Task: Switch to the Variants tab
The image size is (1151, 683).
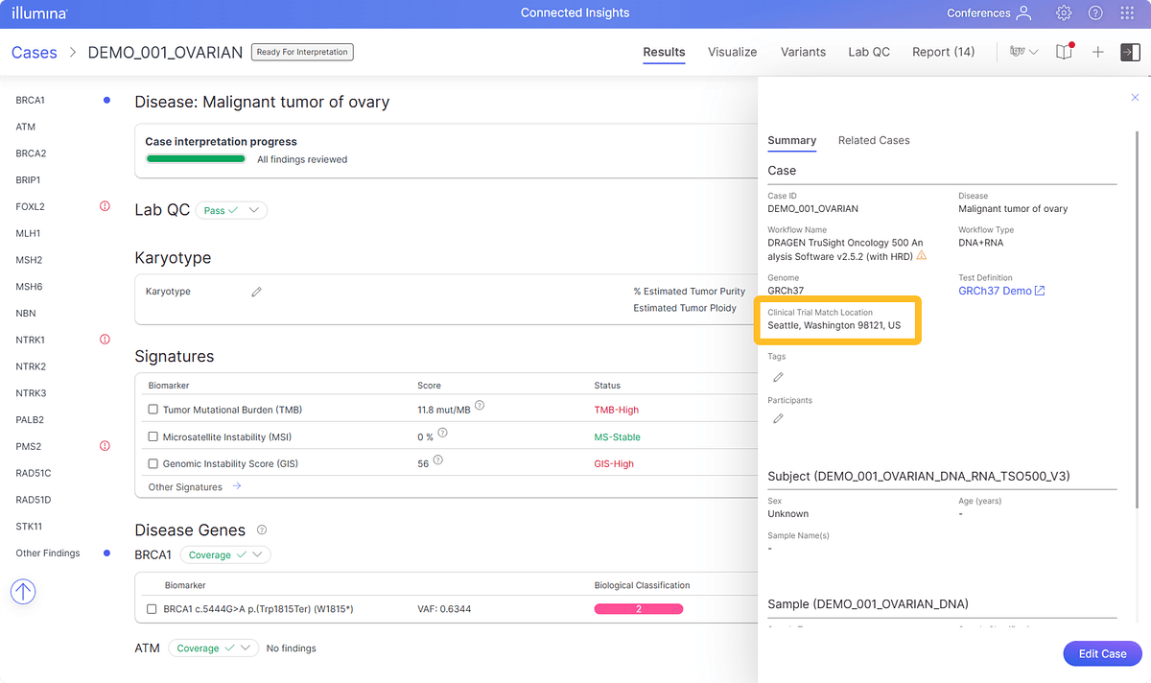Action: 803,52
